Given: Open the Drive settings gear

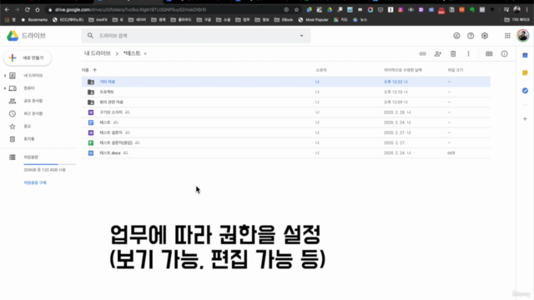Looking at the screenshot, I should point(485,36).
